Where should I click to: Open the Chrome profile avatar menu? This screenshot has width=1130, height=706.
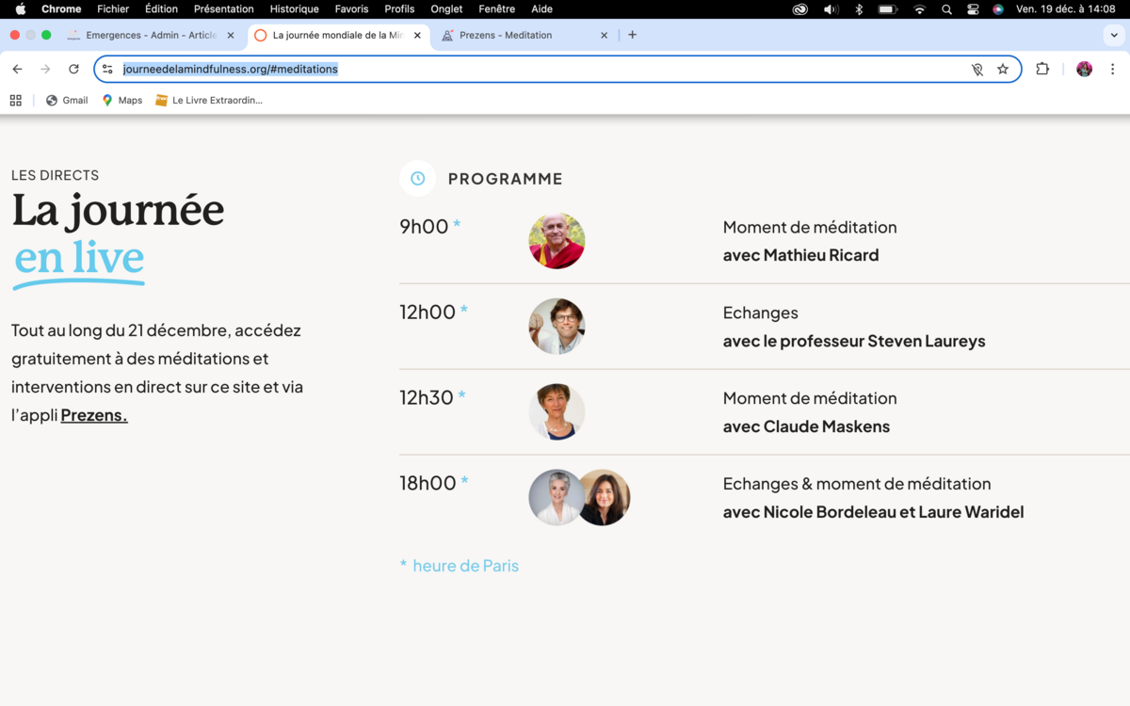click(1084, 69)
